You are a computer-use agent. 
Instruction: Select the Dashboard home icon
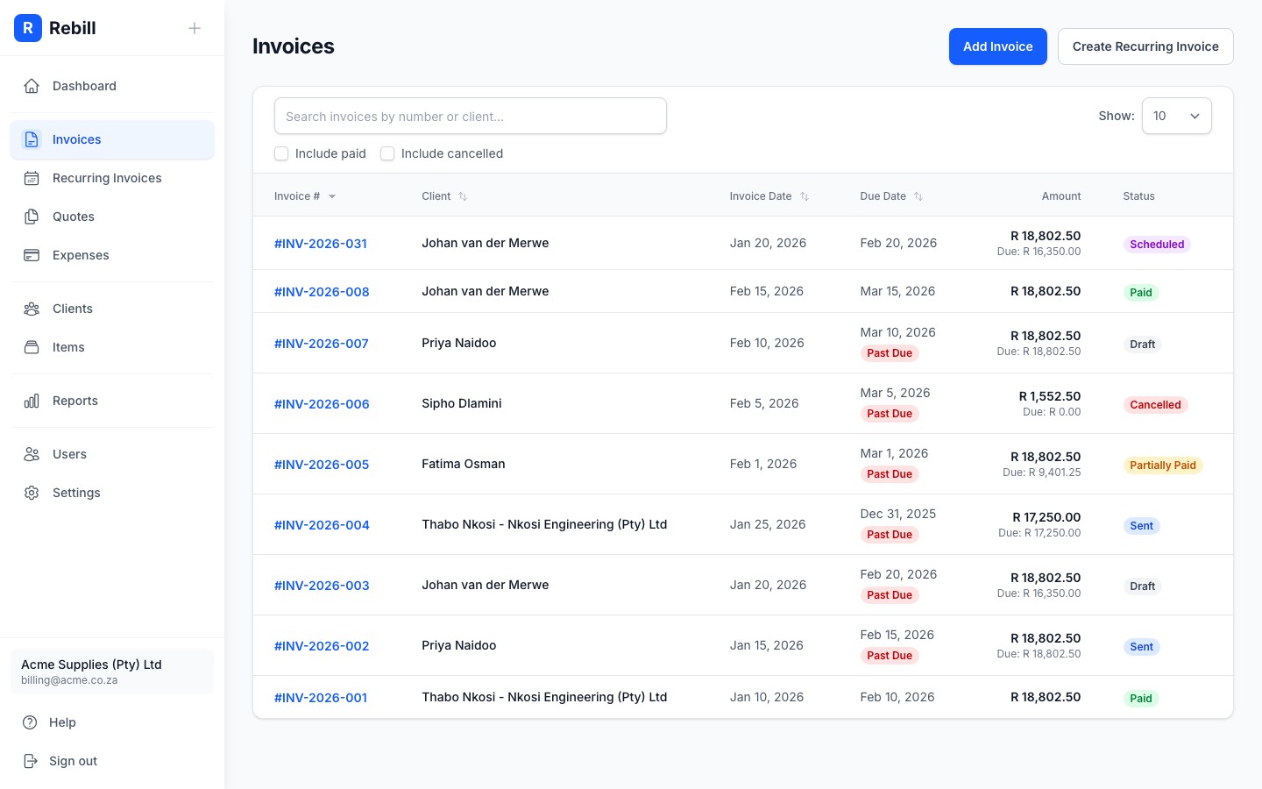[x=32, y=86]
